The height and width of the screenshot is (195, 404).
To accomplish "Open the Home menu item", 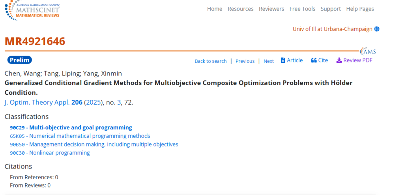I will (215, 9).
